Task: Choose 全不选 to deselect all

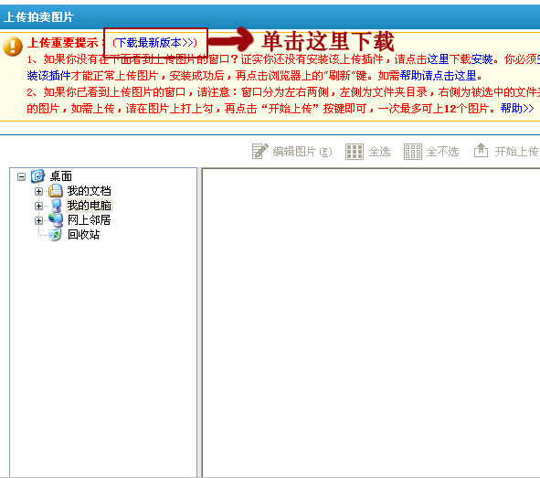Action: click(x=442, y=152)
